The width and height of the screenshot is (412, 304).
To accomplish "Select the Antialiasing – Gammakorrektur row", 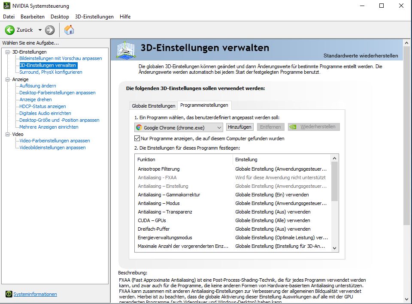I will (233, 195).
